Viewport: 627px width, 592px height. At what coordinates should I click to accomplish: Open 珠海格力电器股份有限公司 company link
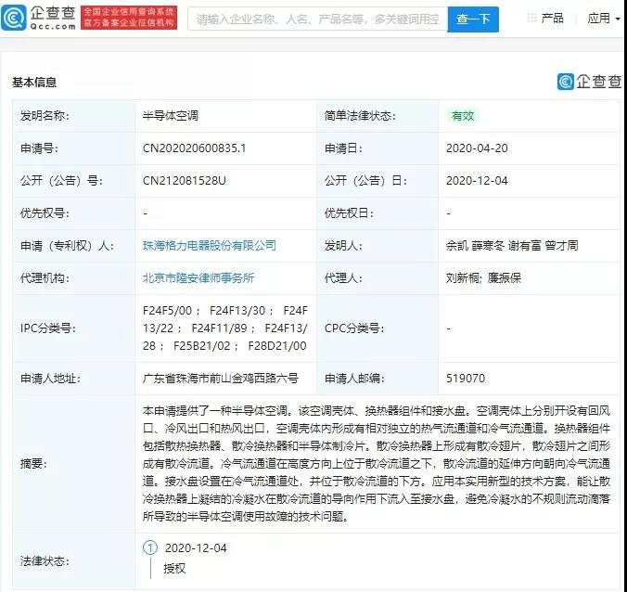point(209,245)
